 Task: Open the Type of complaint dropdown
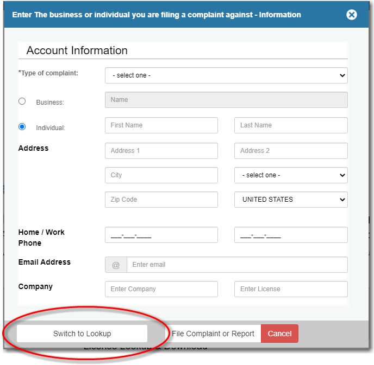[226, 75]
